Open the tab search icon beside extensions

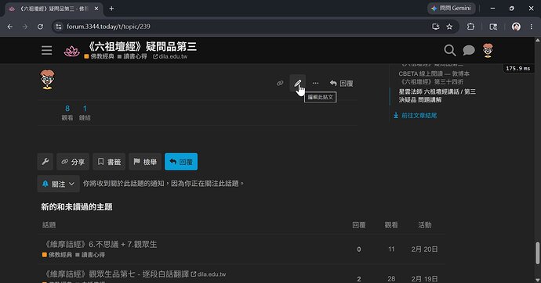493,27
